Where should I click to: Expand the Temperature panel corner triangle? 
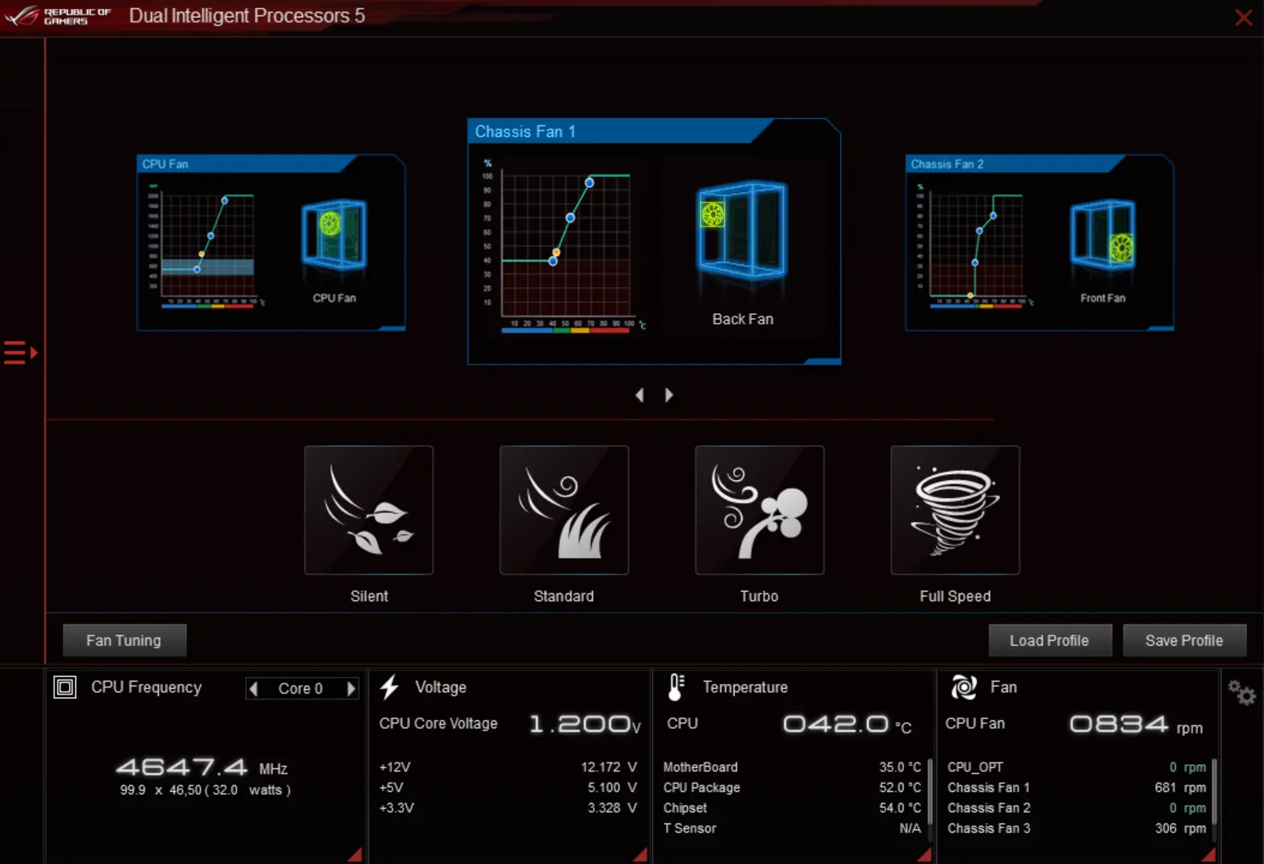click(925, 855)
